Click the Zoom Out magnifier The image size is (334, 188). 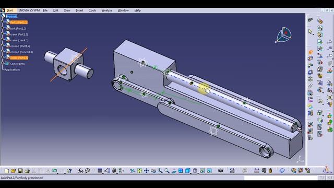[167, 171]
